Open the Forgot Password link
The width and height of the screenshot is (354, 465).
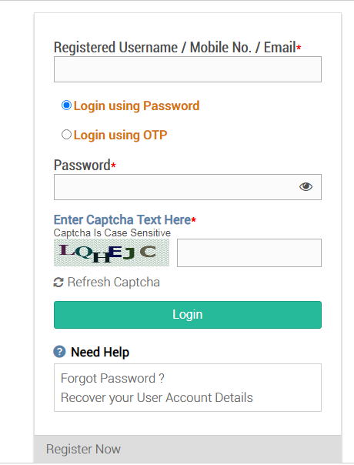[112, 379]
